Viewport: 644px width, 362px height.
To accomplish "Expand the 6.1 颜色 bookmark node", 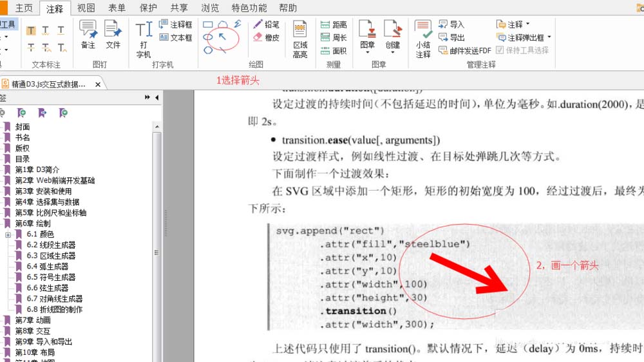I will [8, 234].
